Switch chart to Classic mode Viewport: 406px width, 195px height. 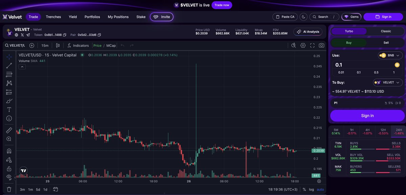point(385,31)
